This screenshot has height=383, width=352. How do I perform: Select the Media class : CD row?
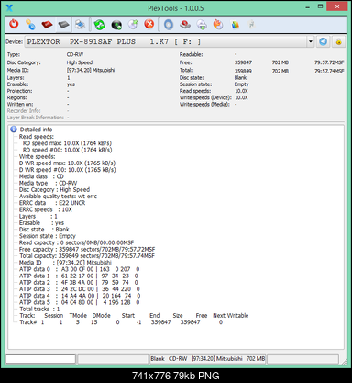click(41, 176)
